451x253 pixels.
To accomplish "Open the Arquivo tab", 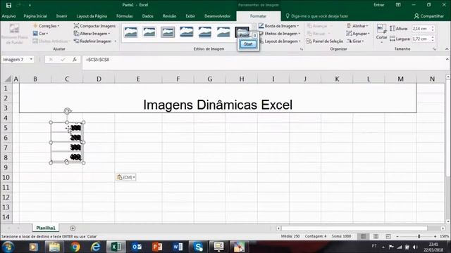I will click(9, 16).
